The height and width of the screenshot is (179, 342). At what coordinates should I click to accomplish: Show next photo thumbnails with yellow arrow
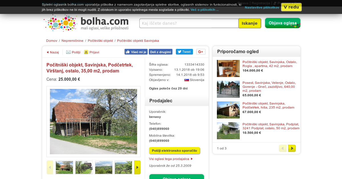pos(137,167)
